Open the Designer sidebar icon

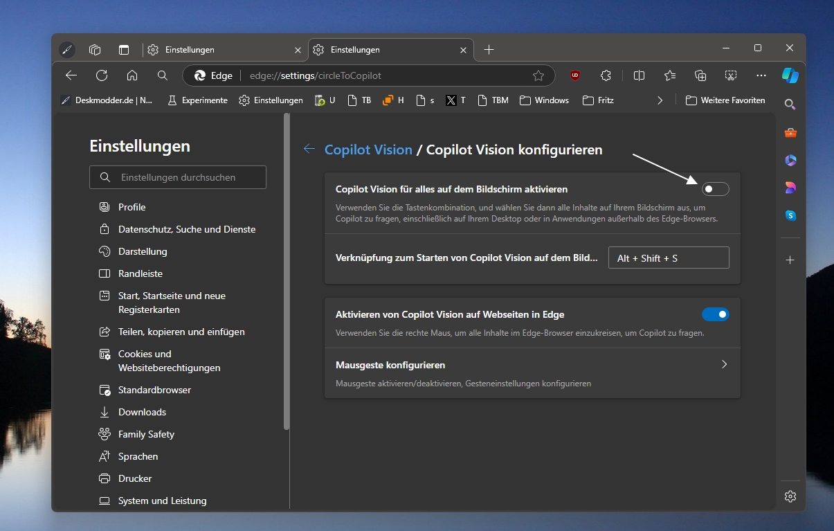pyautogui.click(x=790, y=188)
